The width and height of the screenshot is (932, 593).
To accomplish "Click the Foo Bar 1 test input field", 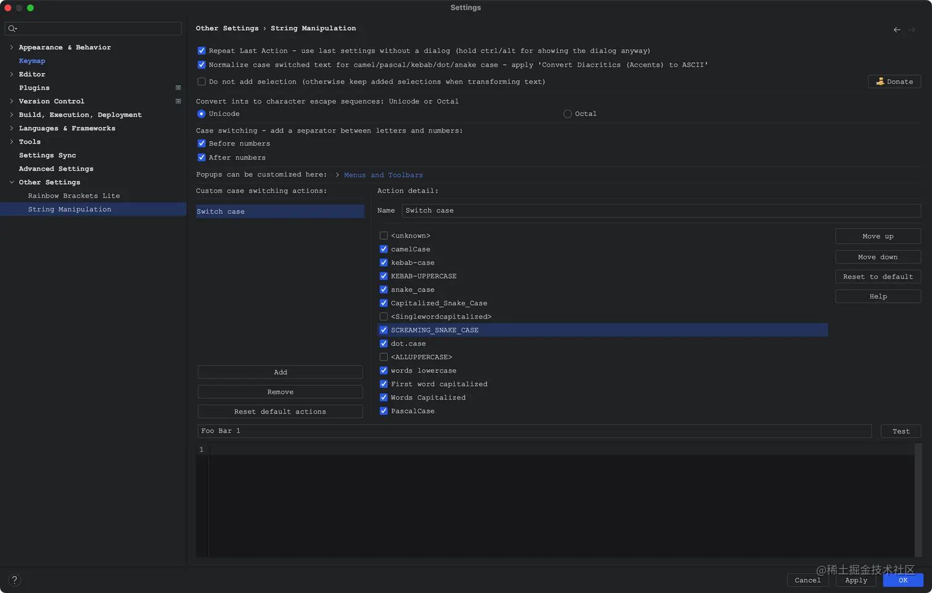I will point(534,431).
